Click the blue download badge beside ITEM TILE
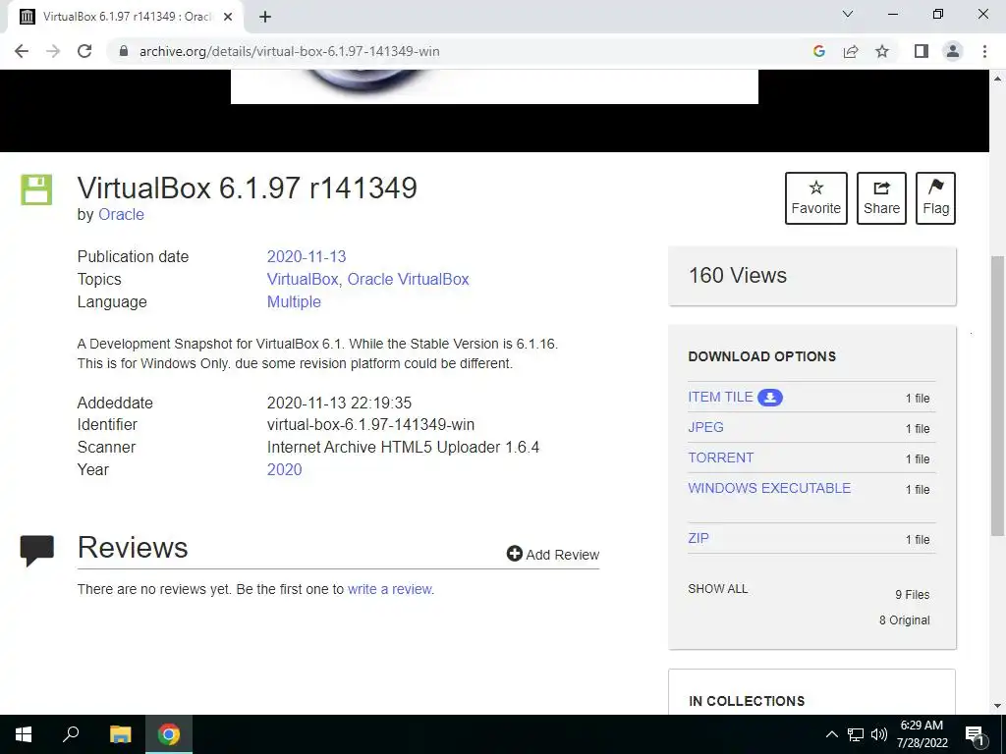The height and width of the screenshot is (754, 1006). coord(770,398)
